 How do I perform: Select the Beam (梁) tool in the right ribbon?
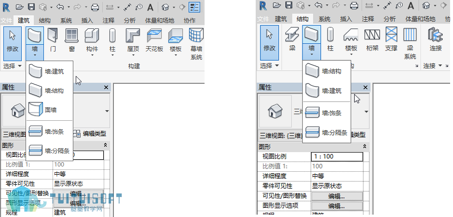click(292, 39)
